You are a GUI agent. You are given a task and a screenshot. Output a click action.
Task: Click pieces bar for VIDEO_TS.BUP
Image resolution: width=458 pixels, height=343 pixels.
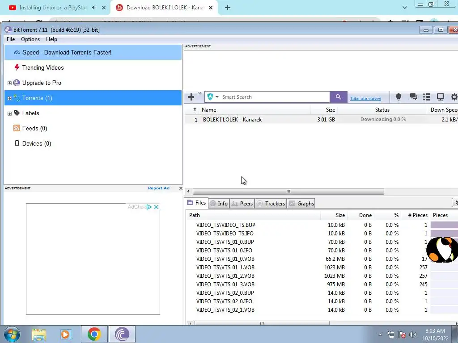[444, 225]
